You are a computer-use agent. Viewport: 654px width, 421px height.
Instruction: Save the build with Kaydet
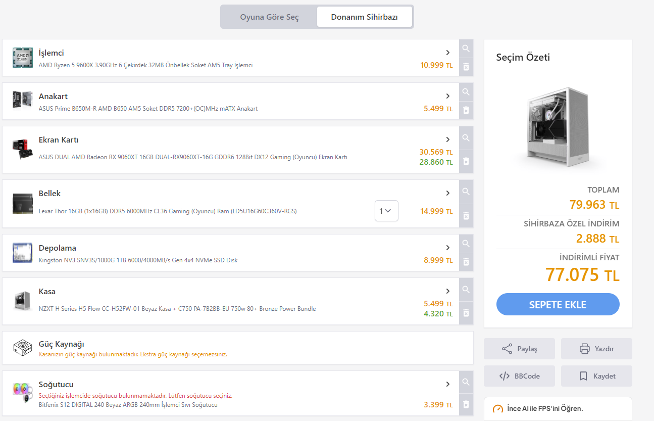pyautogui.click(x=596, y=376)
